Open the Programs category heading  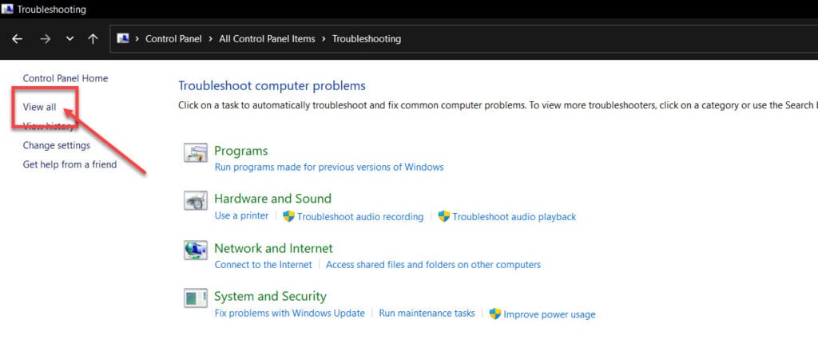[x=241, y=151]
